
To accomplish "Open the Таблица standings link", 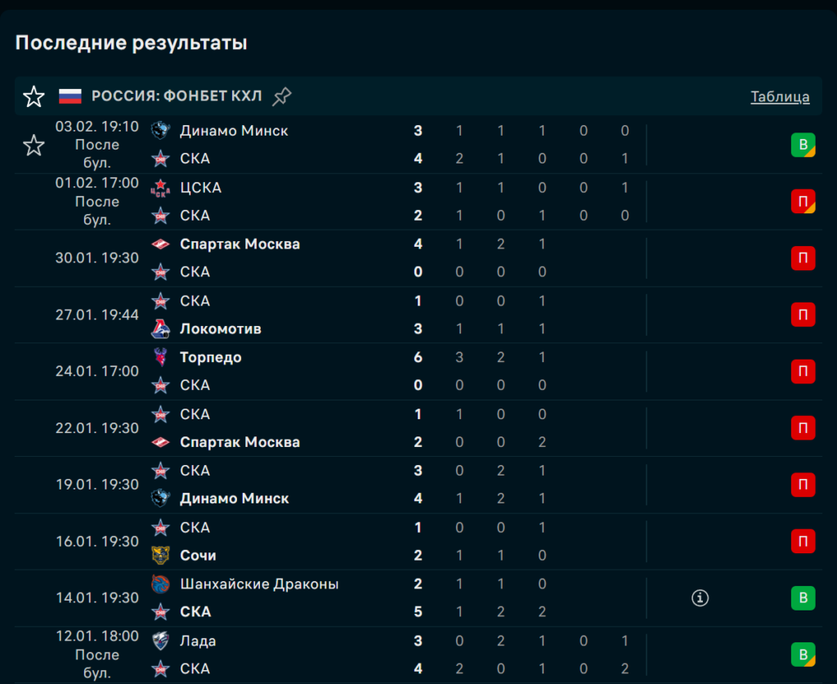I will pyautogui.click(x=780, y=96).
